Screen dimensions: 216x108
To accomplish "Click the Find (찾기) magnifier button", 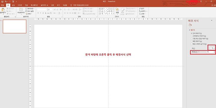I will 142,9.
